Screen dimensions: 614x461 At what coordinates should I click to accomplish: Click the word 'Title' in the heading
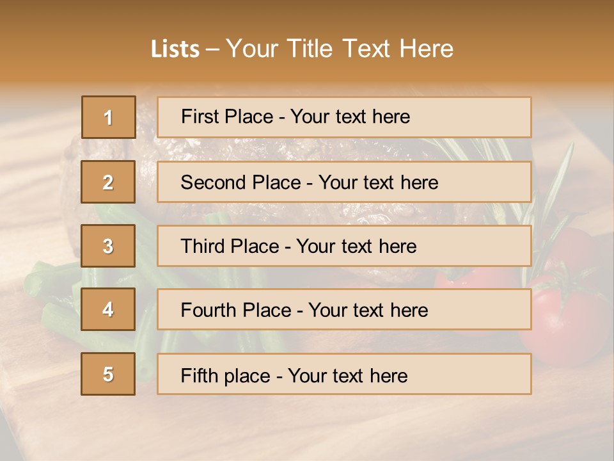(310, 49)
